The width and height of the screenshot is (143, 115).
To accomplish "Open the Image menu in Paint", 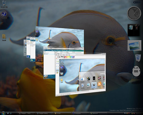I will click(x=64, y=55).
